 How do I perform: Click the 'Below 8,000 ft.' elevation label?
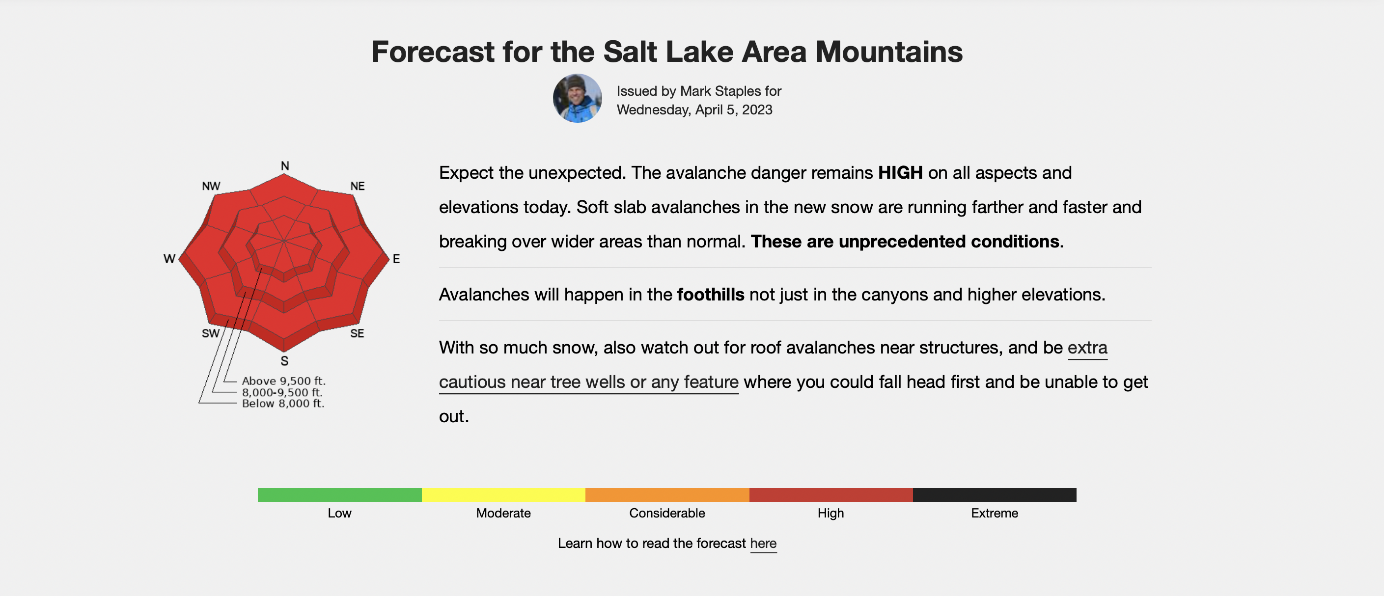click(283, 404)
